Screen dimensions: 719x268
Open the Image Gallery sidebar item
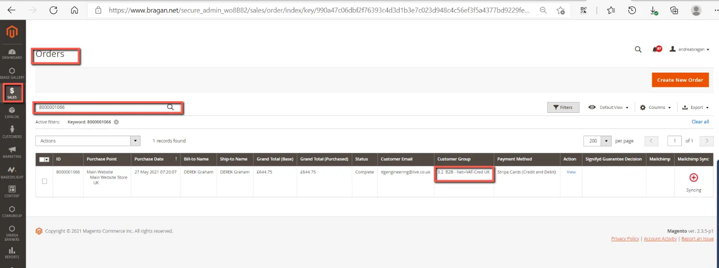[12, 73]
